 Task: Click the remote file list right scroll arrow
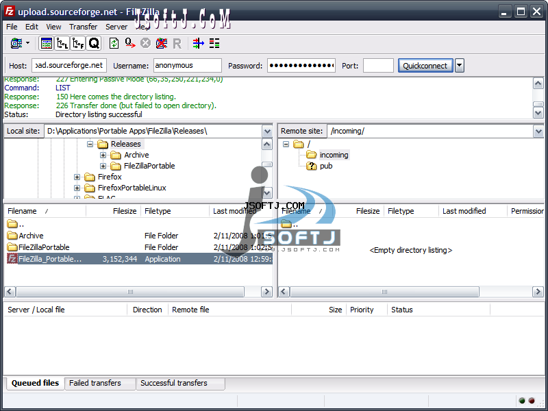538,292
